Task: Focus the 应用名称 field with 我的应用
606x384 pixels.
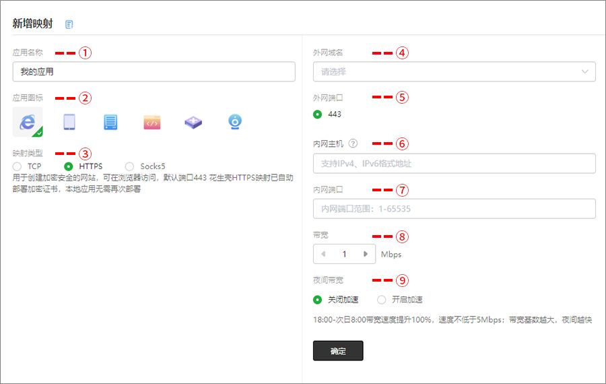Action: click(154, 71)
